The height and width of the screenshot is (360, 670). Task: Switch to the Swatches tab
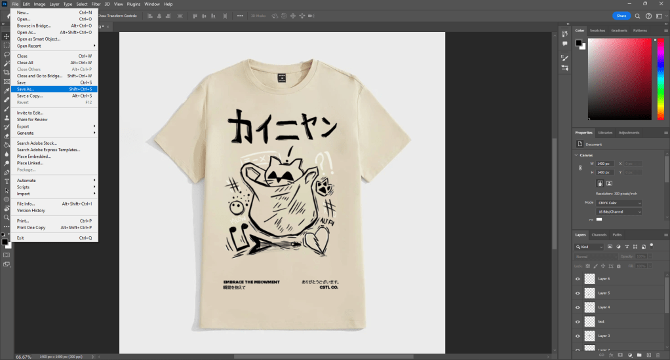point(597,30)
